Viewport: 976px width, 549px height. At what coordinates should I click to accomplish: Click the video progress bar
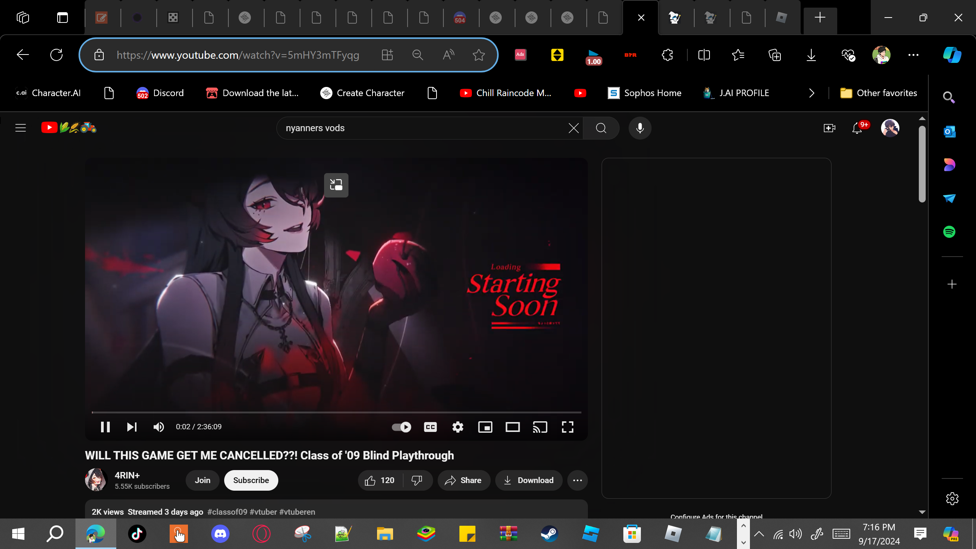[x=335, y=412]
